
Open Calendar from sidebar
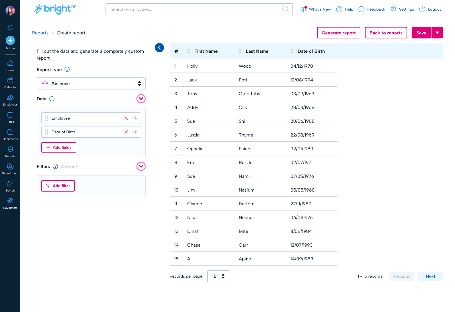pos(10,83)
